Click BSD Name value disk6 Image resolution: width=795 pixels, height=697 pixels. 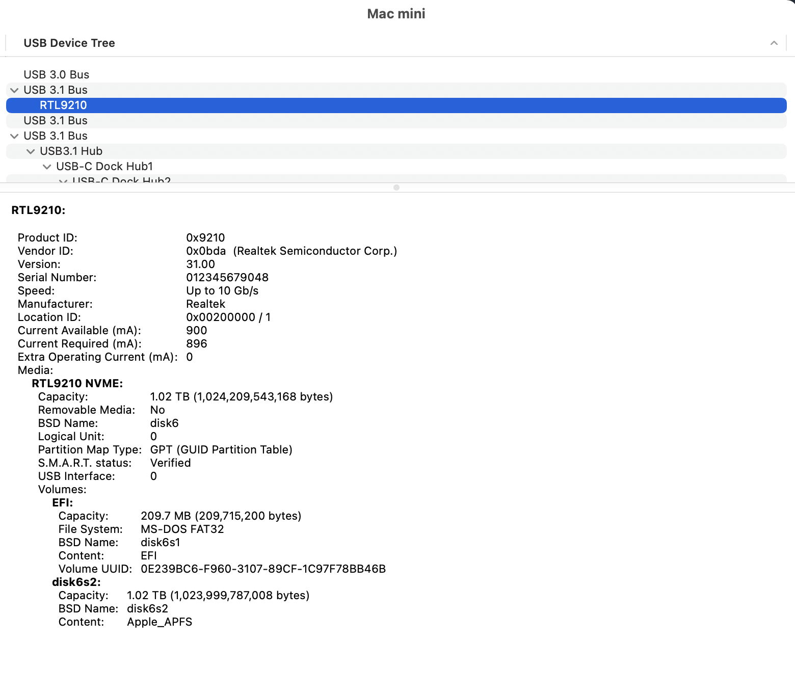tap(164, 423)
